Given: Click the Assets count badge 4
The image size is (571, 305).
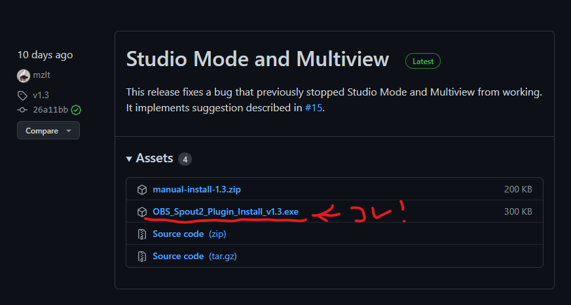Looking at the screenshot, I should 185,159.
